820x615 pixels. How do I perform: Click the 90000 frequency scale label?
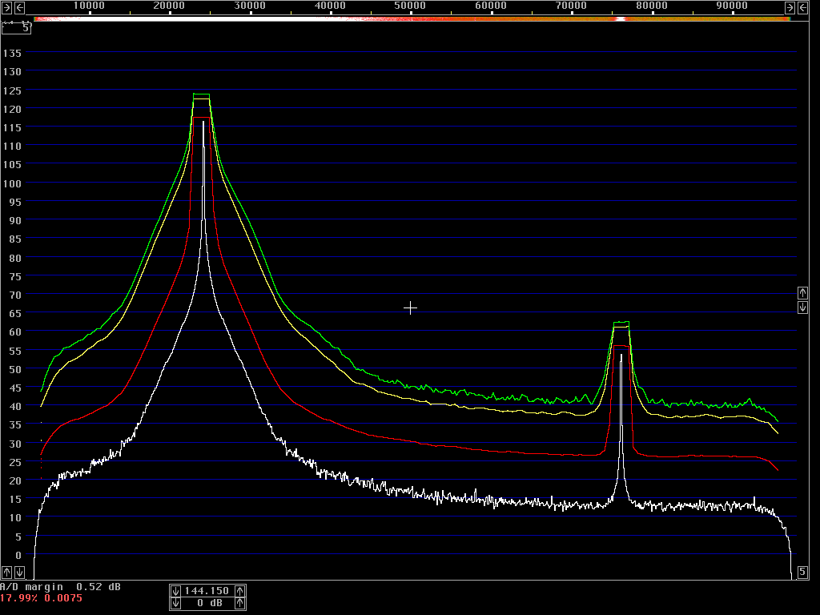click(x=732, y=6)
